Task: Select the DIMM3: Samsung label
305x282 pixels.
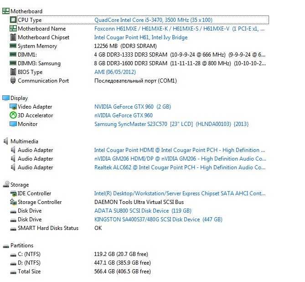Action: 39,63
